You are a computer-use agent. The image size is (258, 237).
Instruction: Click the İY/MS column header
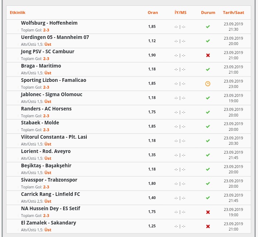tap(181, 13)
